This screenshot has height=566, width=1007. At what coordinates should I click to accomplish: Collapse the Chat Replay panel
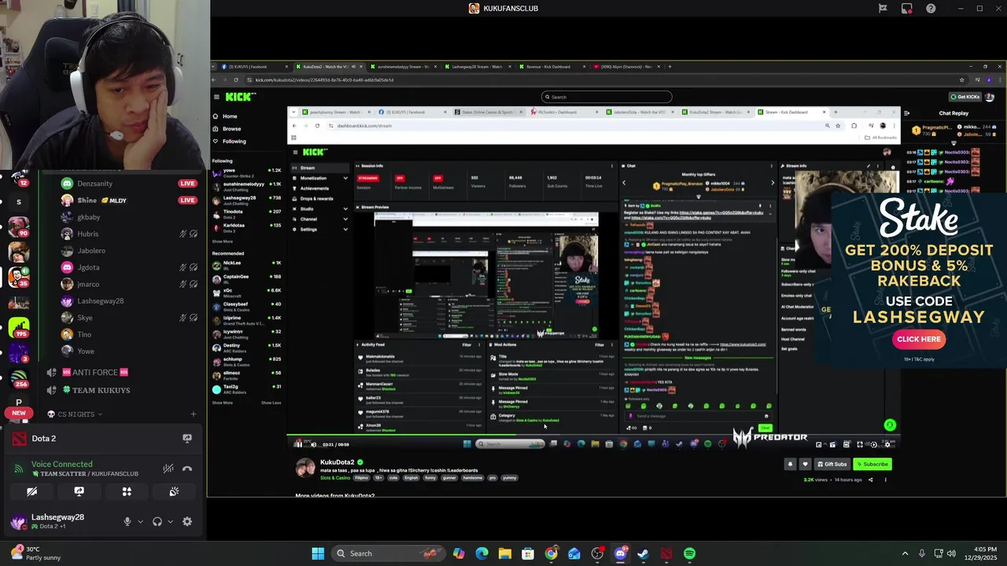pyautogui.click(x=907, y=113)
